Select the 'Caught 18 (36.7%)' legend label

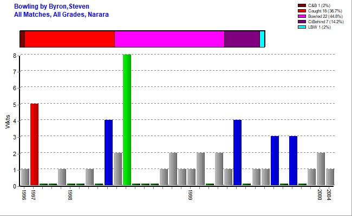coord(325,11)
